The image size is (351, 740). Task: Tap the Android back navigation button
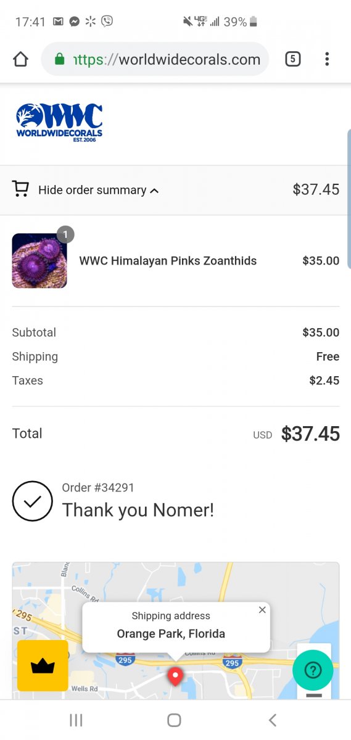point(273,720)
